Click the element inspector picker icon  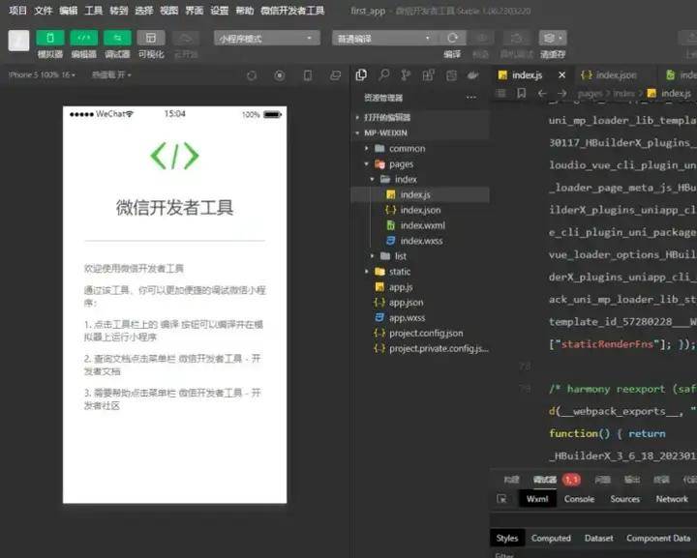[501, 499]
